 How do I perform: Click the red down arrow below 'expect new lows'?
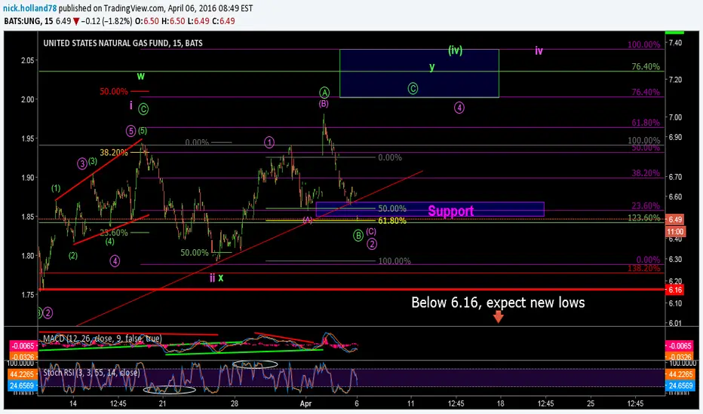tap(498, 318)
